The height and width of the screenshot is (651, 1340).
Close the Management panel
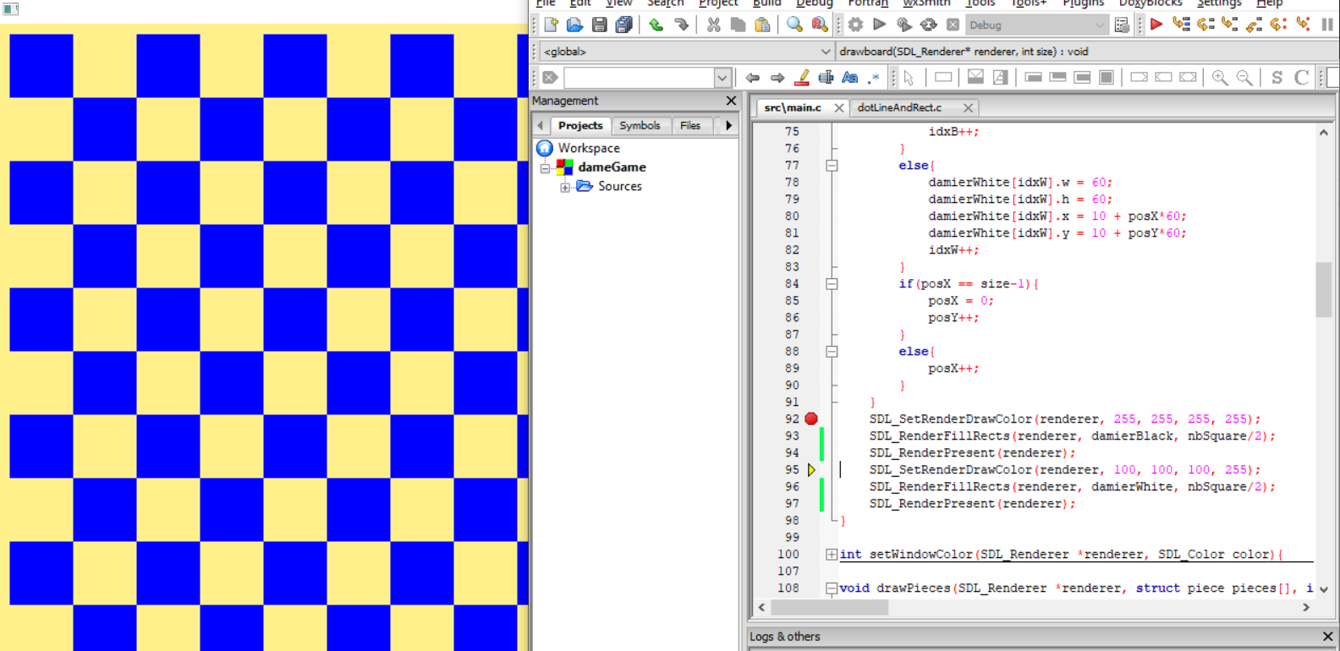731,101
